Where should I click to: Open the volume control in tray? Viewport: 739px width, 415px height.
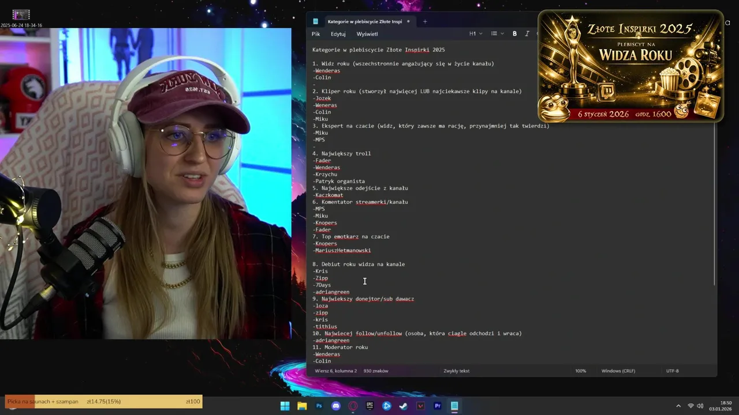pos(700,406)
